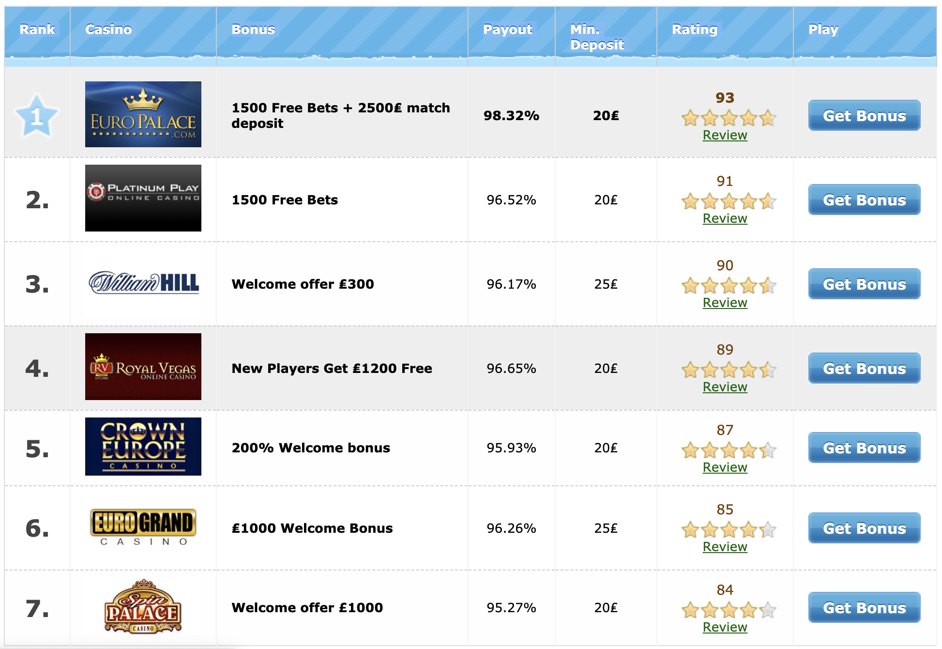Click the star rating for Crown Europe
The height and width of the screenshot is (649, 942).
(x=729, y=450)
